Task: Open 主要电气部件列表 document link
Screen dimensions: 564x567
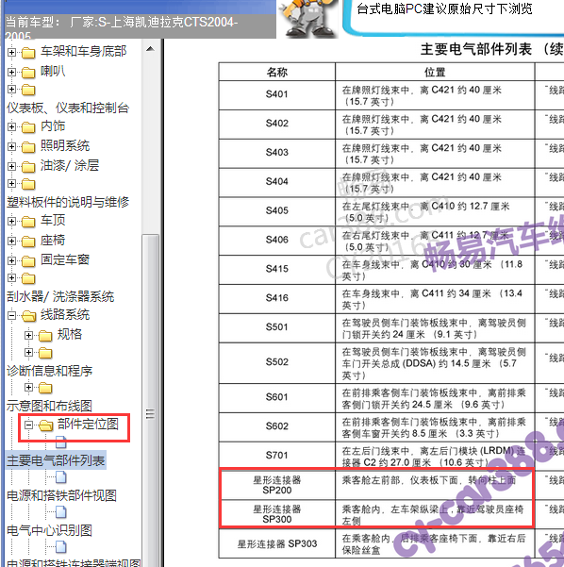Action: pos(56,460)
